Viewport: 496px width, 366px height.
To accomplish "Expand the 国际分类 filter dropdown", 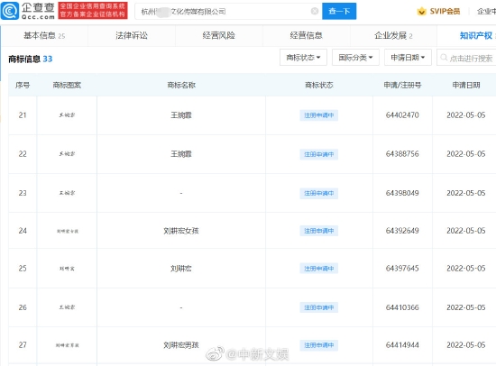I will pyautogui.click(x=355, y=58).
